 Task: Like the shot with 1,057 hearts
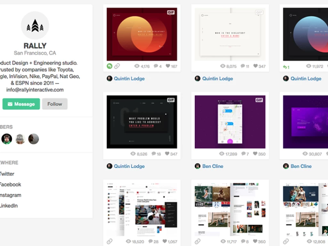tap(165, 241)
